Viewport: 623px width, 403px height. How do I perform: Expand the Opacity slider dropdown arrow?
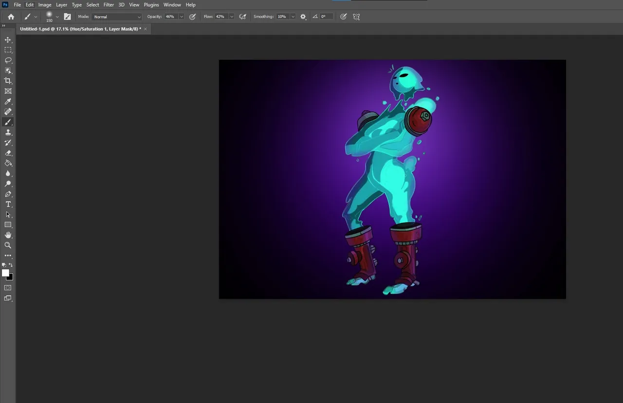pos(182,17)
